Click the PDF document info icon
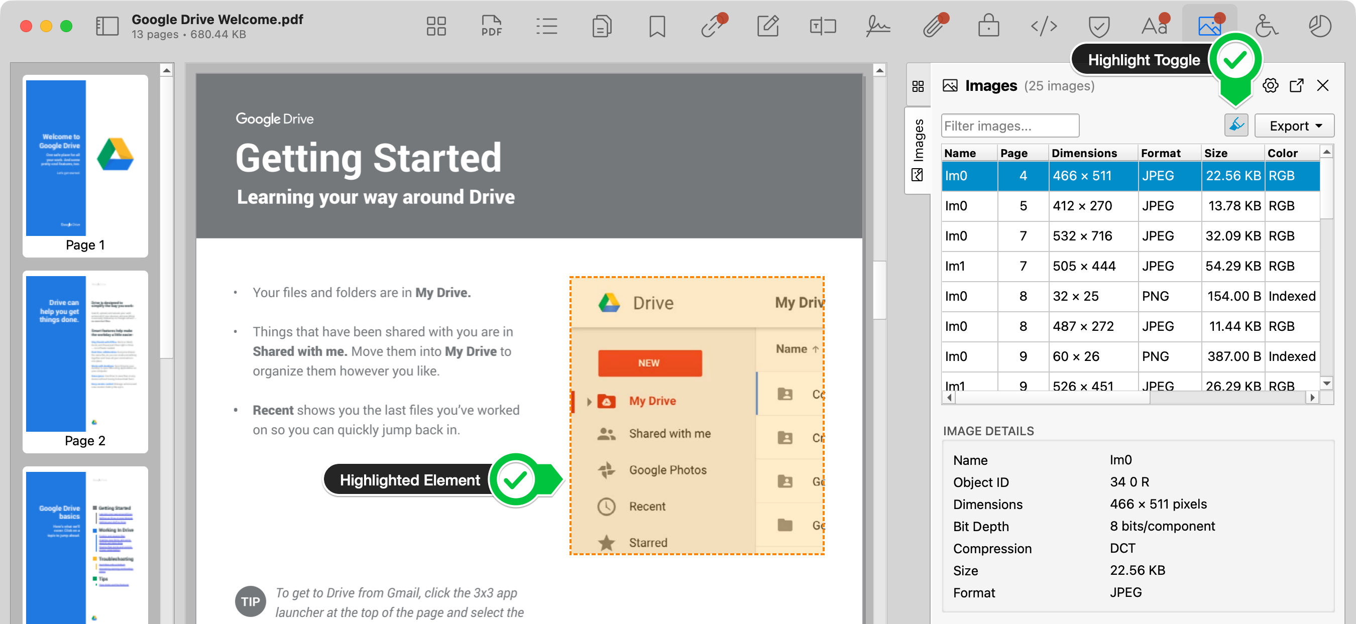Viewport: 1356px width, 624px height. [x=491, y=26]
